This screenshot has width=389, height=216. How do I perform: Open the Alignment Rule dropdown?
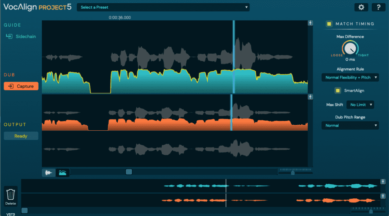point(350,77)
